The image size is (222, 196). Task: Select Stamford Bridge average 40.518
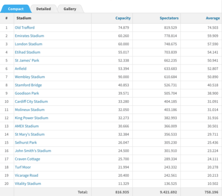coord(213,85)
